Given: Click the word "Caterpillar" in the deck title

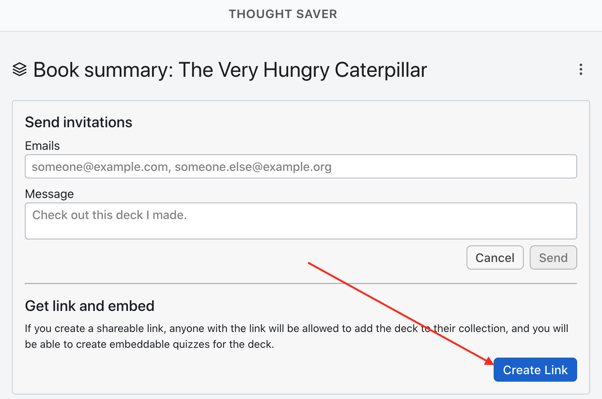Looking at the screenshot, I should 381,70.
